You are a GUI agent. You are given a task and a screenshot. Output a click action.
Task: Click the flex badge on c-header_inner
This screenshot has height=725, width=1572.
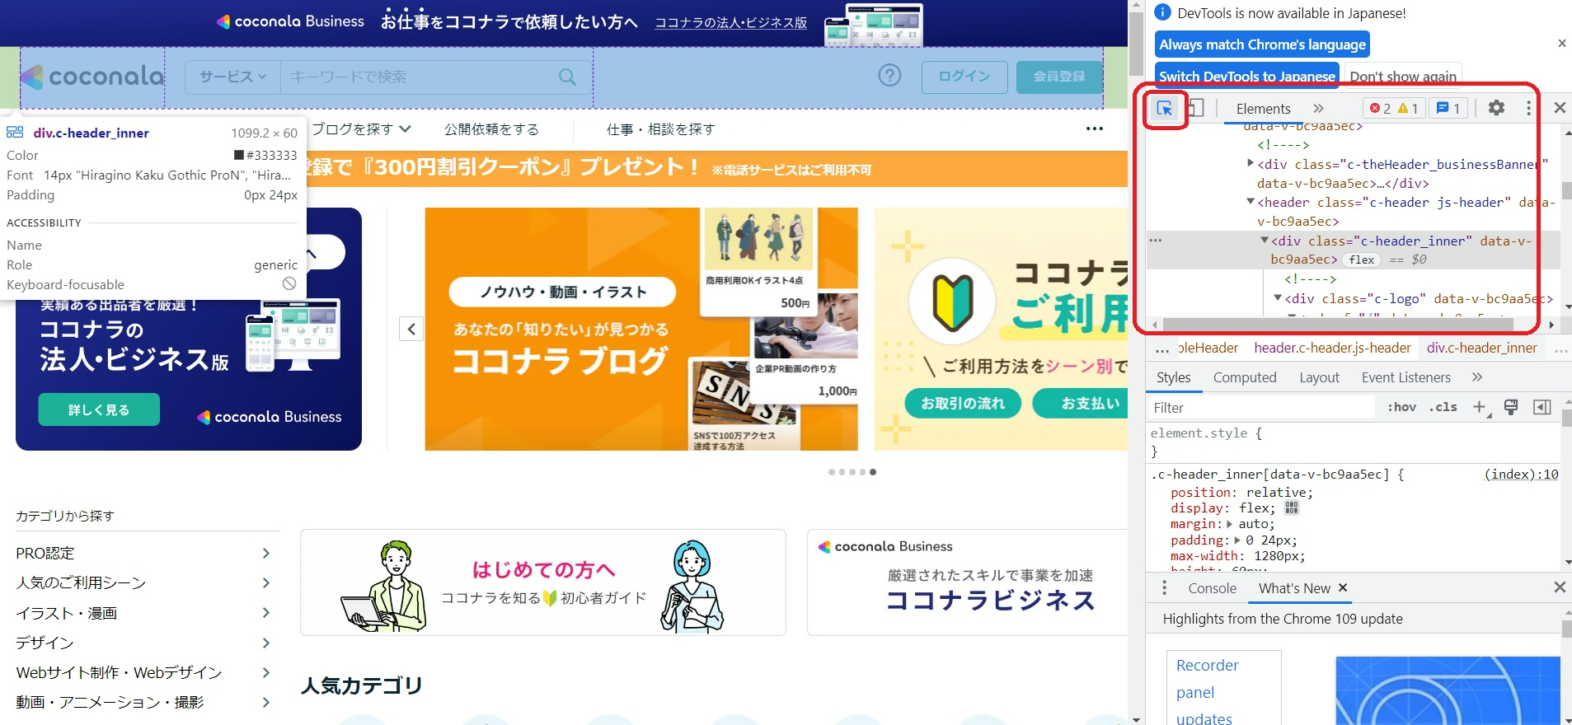1362,260
